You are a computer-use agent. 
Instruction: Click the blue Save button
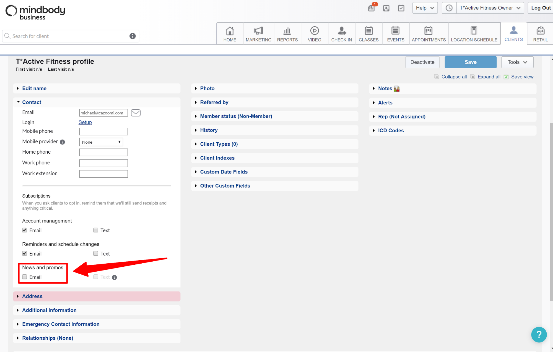[x=471, y=62]
